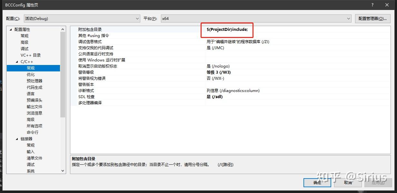Screen dimensions: 397x193
Task: Click the 取消 button
Action: coord(347,182)
